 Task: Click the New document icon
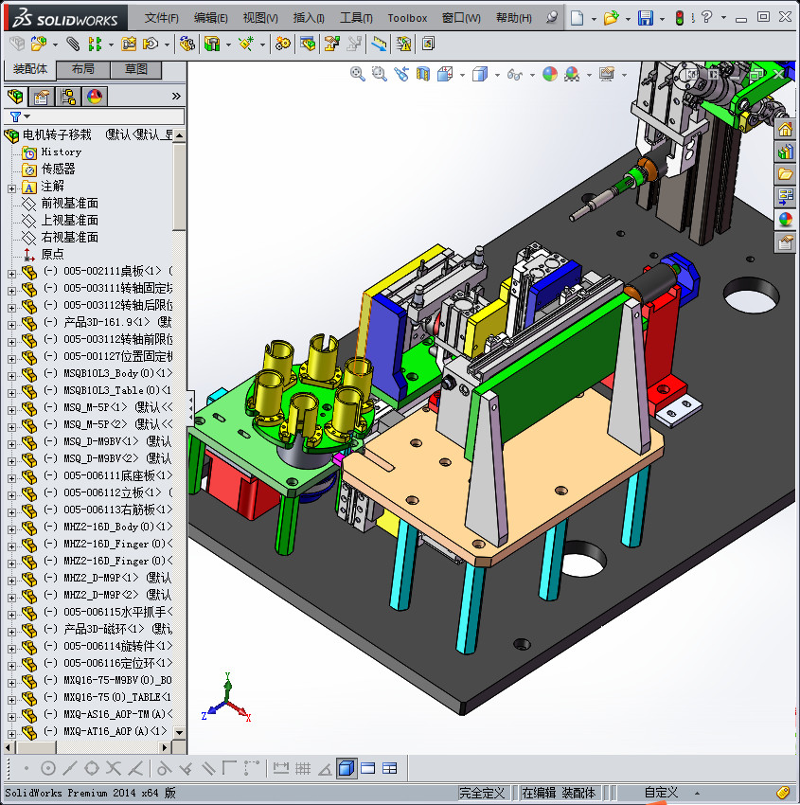pos(578,18)
